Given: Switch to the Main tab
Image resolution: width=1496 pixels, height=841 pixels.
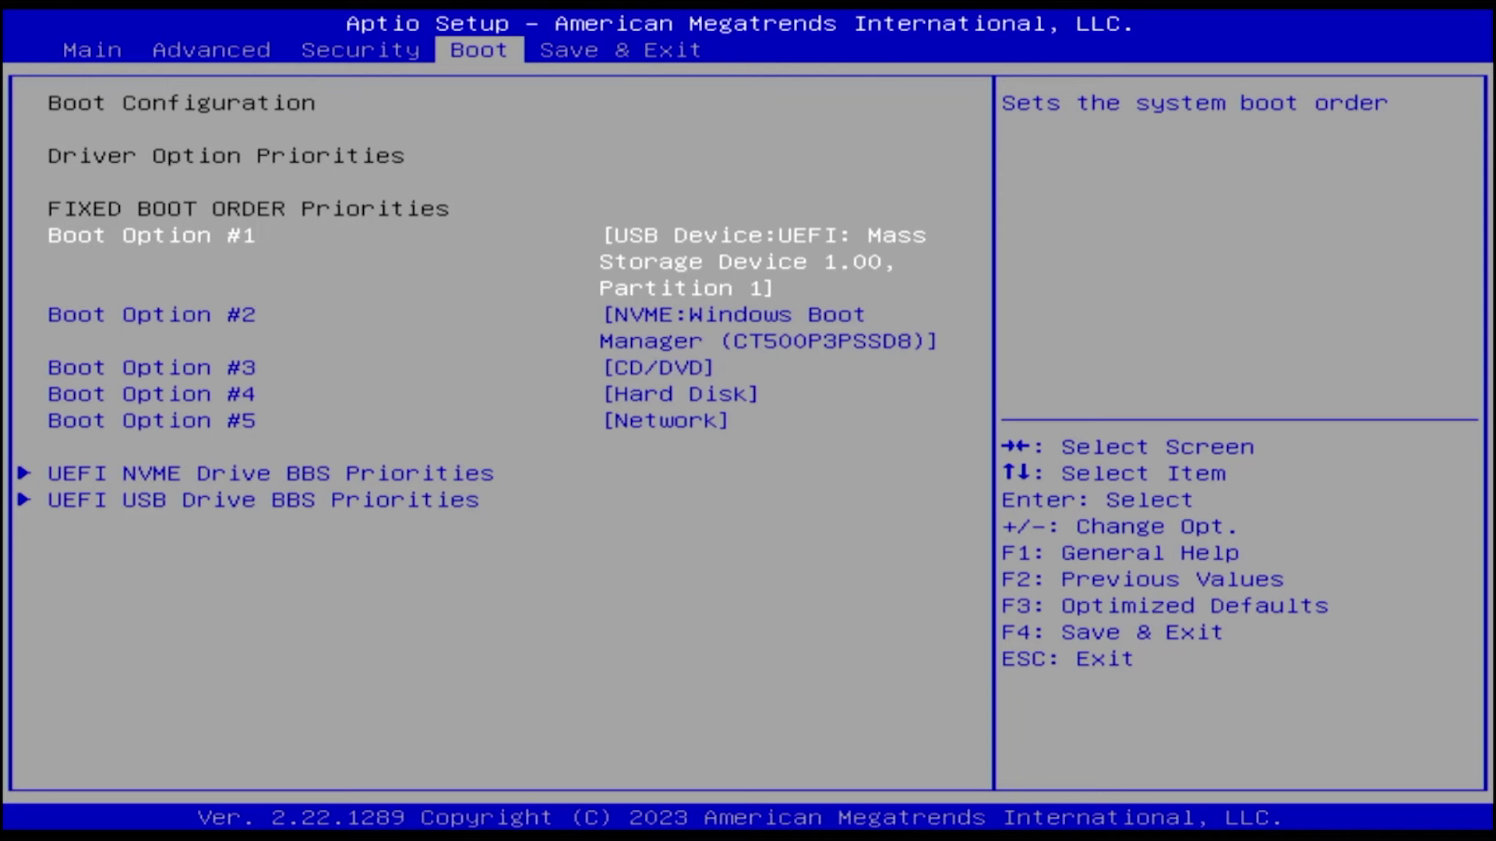Looking at the screenshot, I should click(91, 50).
